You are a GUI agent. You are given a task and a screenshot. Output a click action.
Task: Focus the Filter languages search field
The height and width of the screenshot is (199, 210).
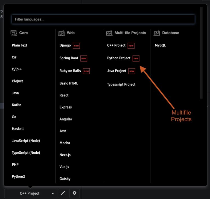pyautogui.click(x=103, y=19)
